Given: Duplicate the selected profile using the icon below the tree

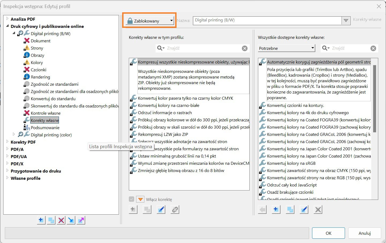Looking at the screenshot, I should [51, 220].
